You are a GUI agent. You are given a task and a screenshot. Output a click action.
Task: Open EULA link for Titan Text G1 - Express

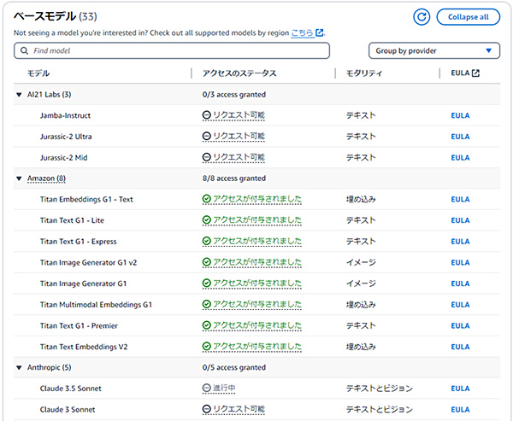[x=460, y=242]
